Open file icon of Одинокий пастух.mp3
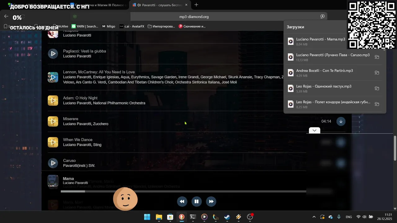 291,89
